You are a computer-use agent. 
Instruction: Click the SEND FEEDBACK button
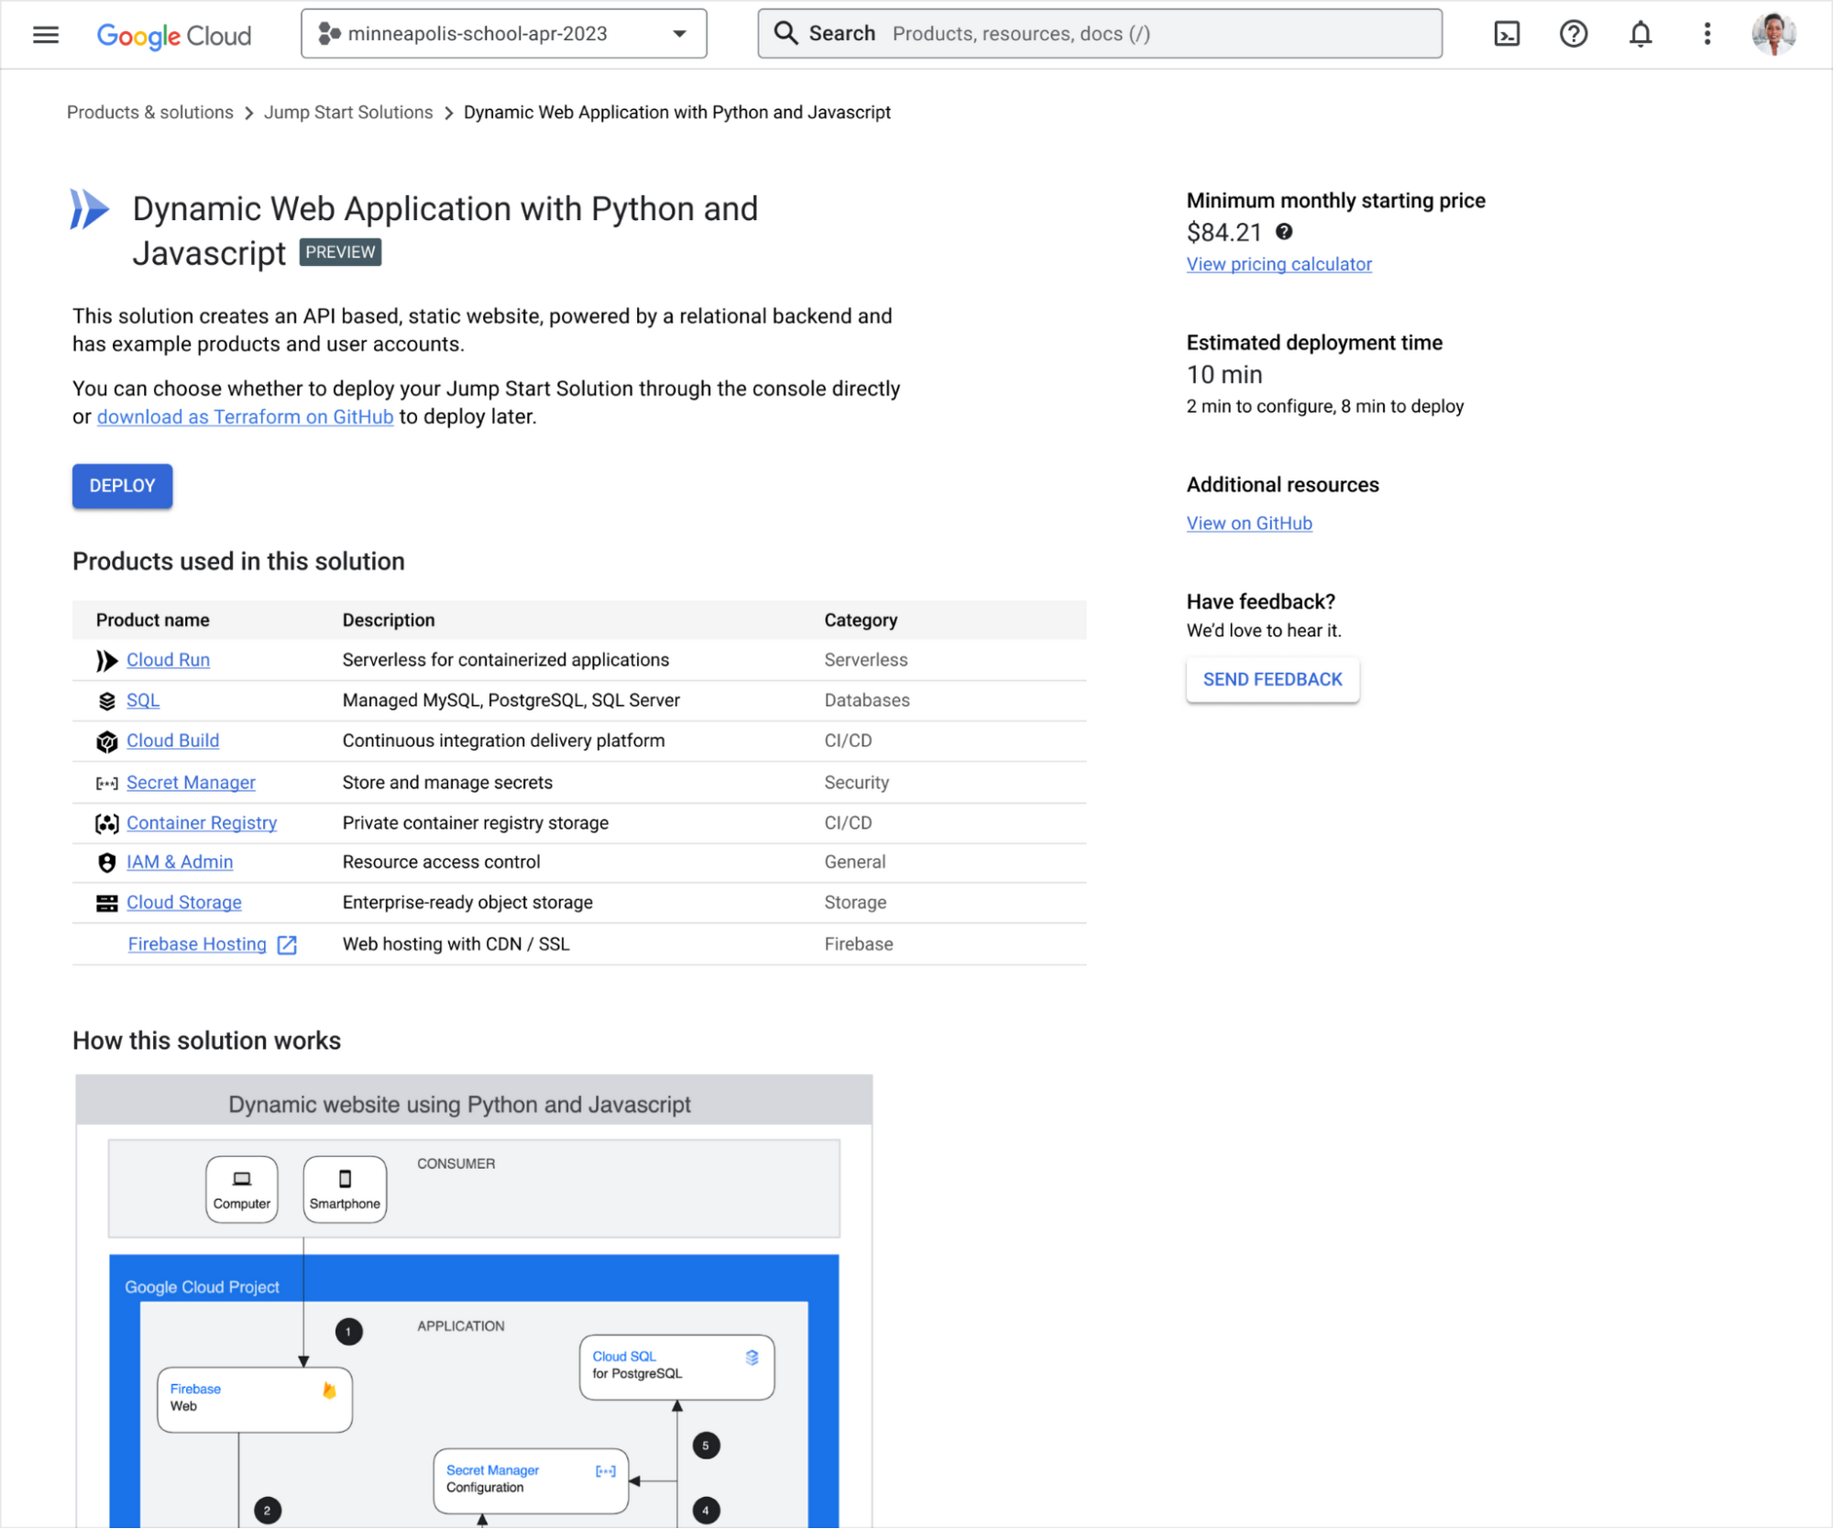1273,679
